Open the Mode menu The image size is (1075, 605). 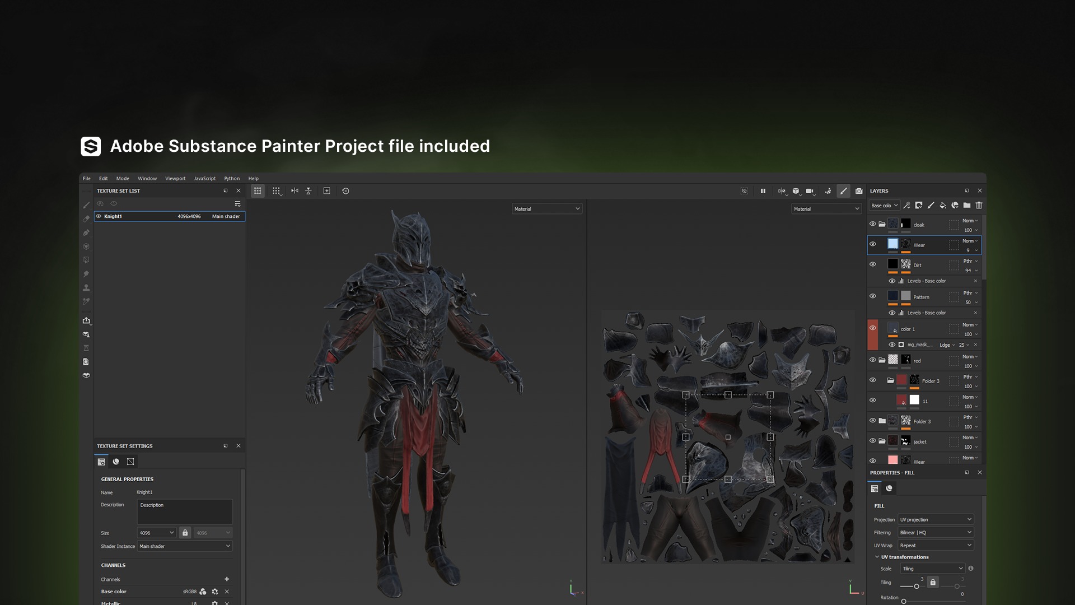tap(123, 179)
